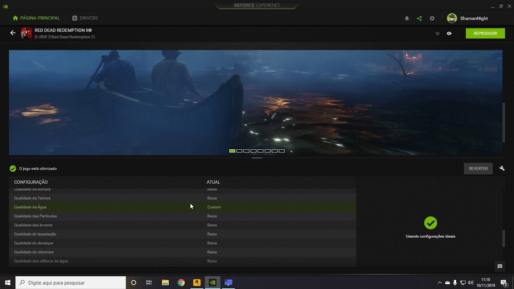The image size is (514, 289).
Task: Select the fourth screenshot carousel indicator
Action: [x=253, y=151]
